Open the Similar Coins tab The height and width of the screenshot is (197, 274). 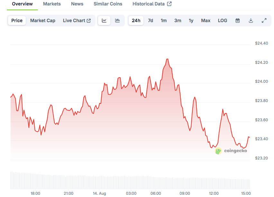[108, 4]
